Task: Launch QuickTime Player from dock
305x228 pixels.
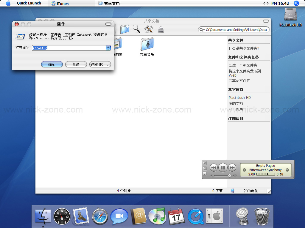Action: coord(195,216)
